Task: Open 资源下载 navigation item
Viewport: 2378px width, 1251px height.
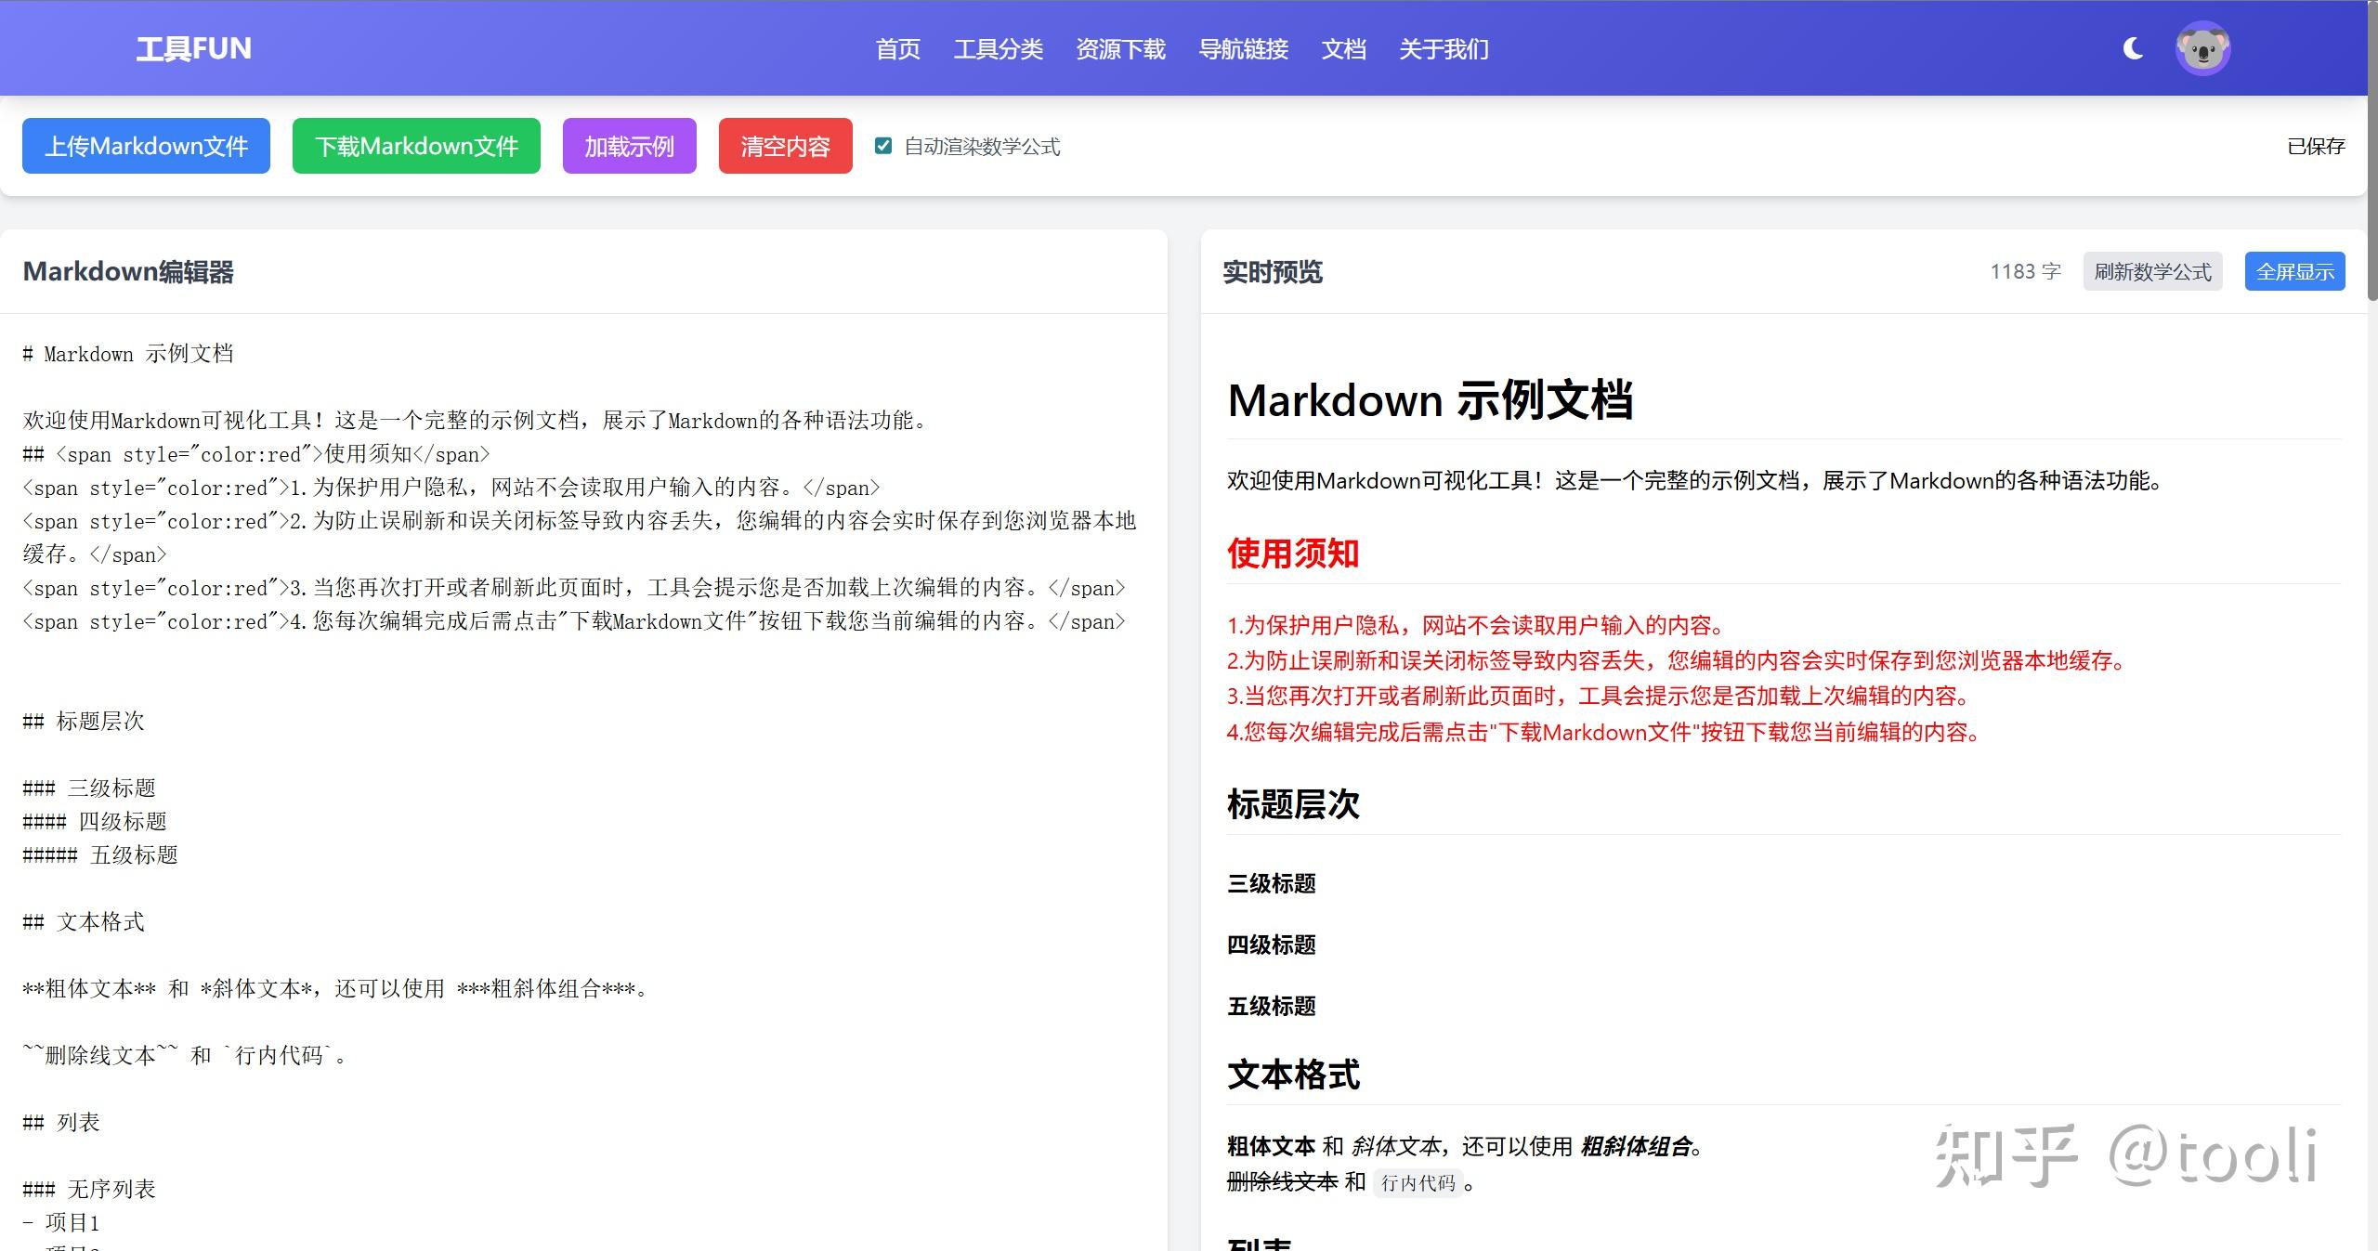Action: (x=1120, y=48)
